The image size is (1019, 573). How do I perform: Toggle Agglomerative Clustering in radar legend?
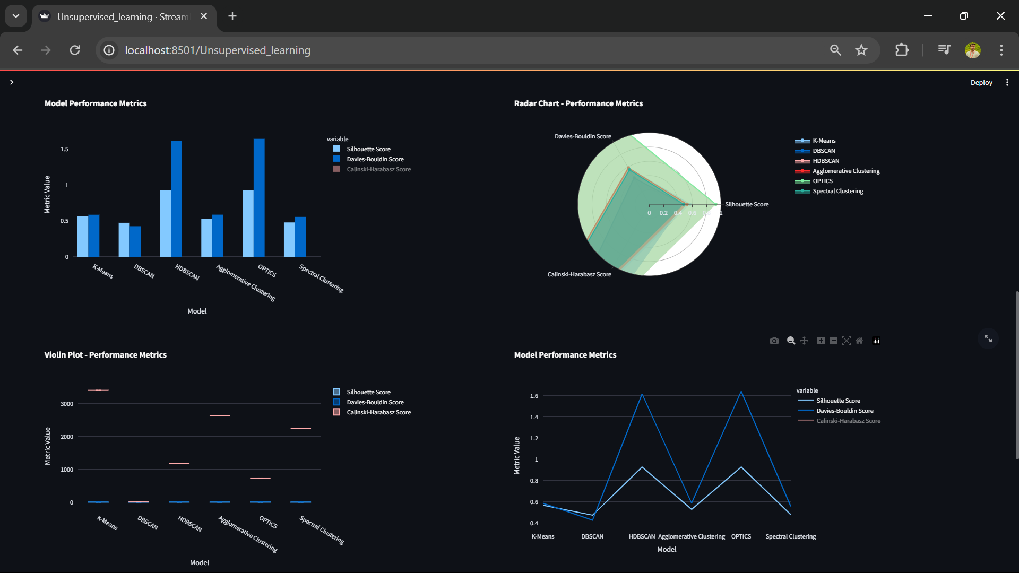click(837, 171)
